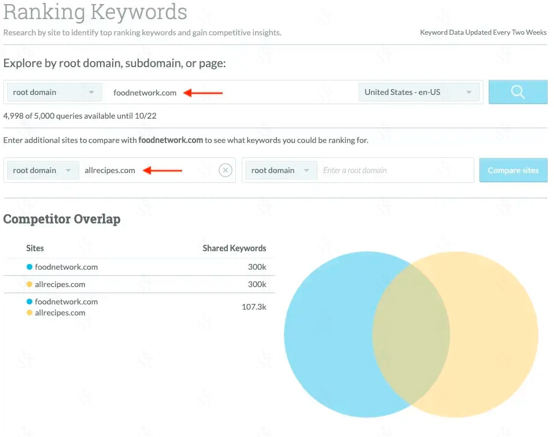Select the allrecipes.com row with 300k keywords
This screenshot has width=554, height=437.
coord(139,284)
